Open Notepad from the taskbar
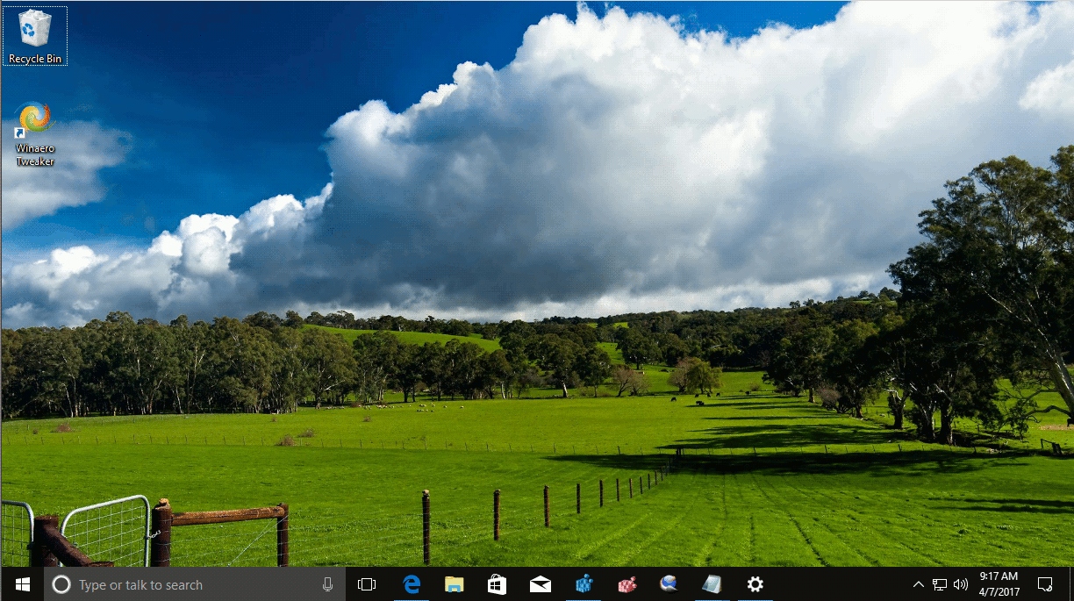This screenshot has height=601, width=1074. [x=712, y=583]
